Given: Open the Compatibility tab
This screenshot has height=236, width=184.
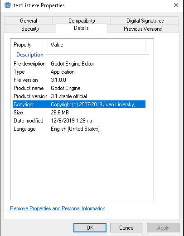Looking at the screenshot, I should point(82,21).
